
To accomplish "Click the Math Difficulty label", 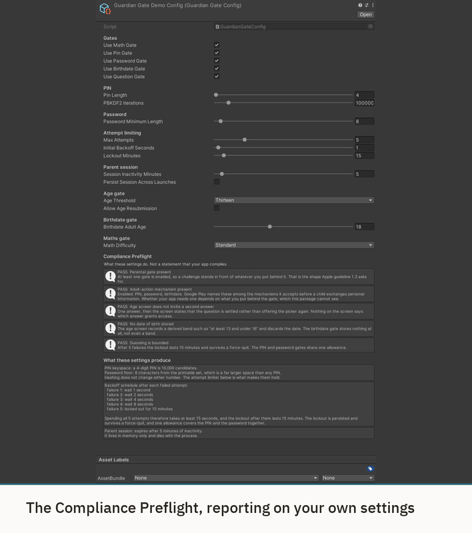I will point(120,245).
